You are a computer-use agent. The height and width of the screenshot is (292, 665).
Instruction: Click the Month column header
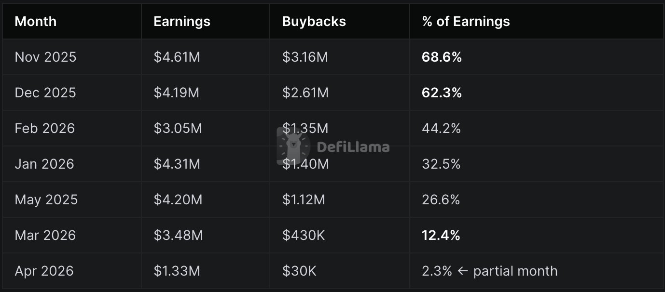pyautogui.click(x=36, y=22)
